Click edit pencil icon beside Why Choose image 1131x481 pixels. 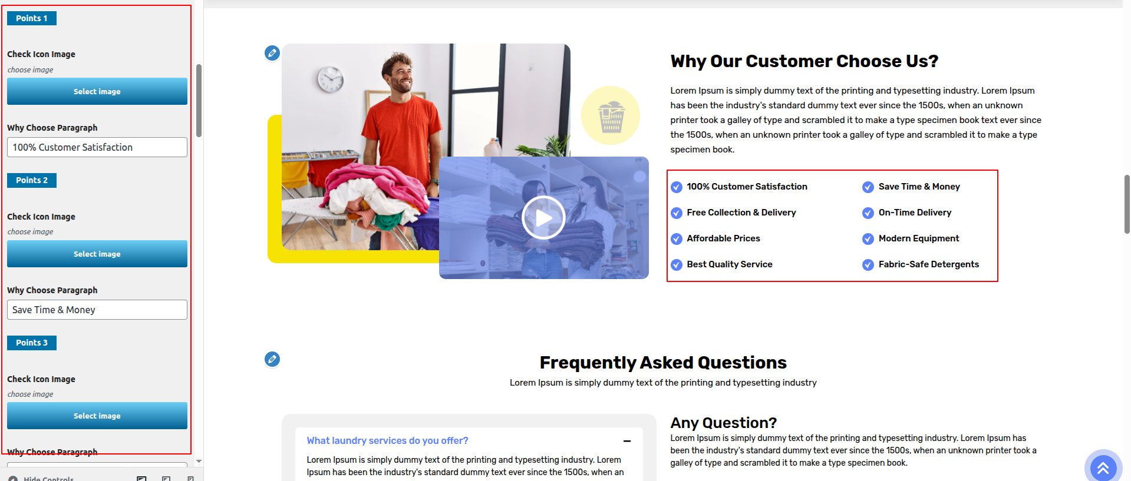point(272,54)
